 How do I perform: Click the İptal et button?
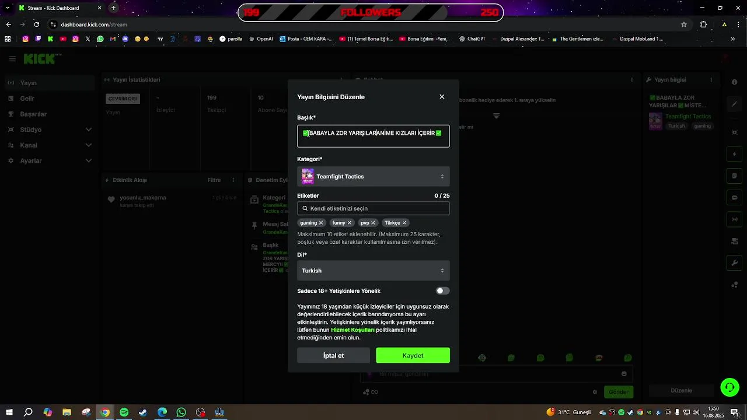[333, 355]
